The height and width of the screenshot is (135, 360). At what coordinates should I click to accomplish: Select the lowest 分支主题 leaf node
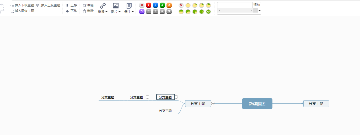pos(166,110)
